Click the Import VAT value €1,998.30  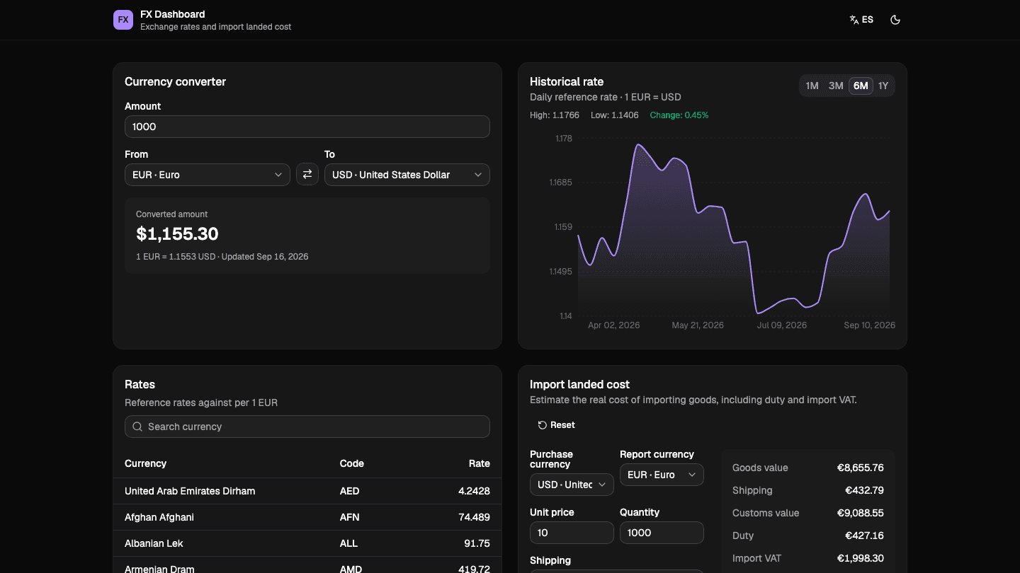coord(860,558)
